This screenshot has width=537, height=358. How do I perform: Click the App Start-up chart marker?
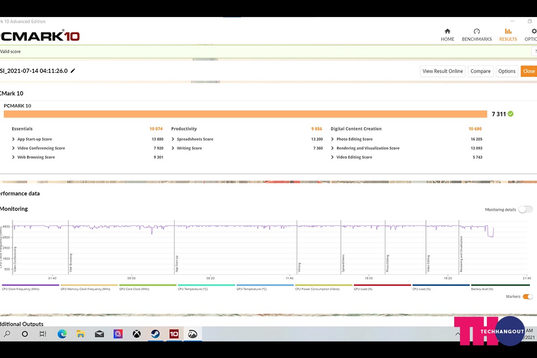(176, 264)
